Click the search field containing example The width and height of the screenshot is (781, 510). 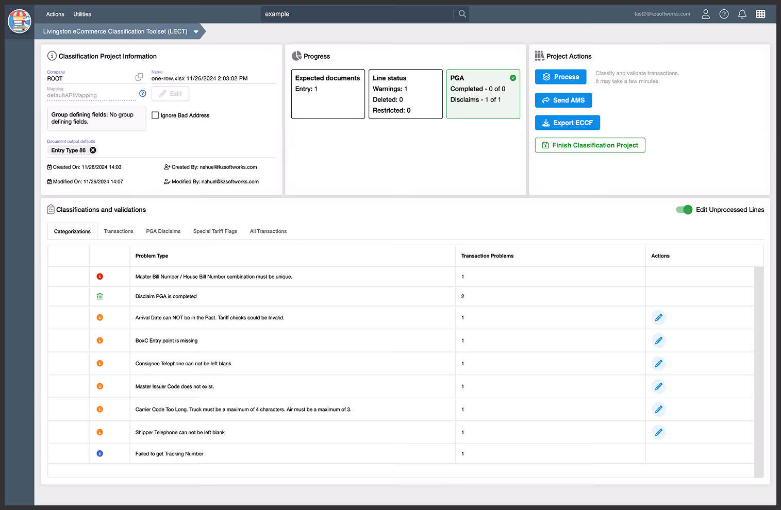tap(357, 14)
